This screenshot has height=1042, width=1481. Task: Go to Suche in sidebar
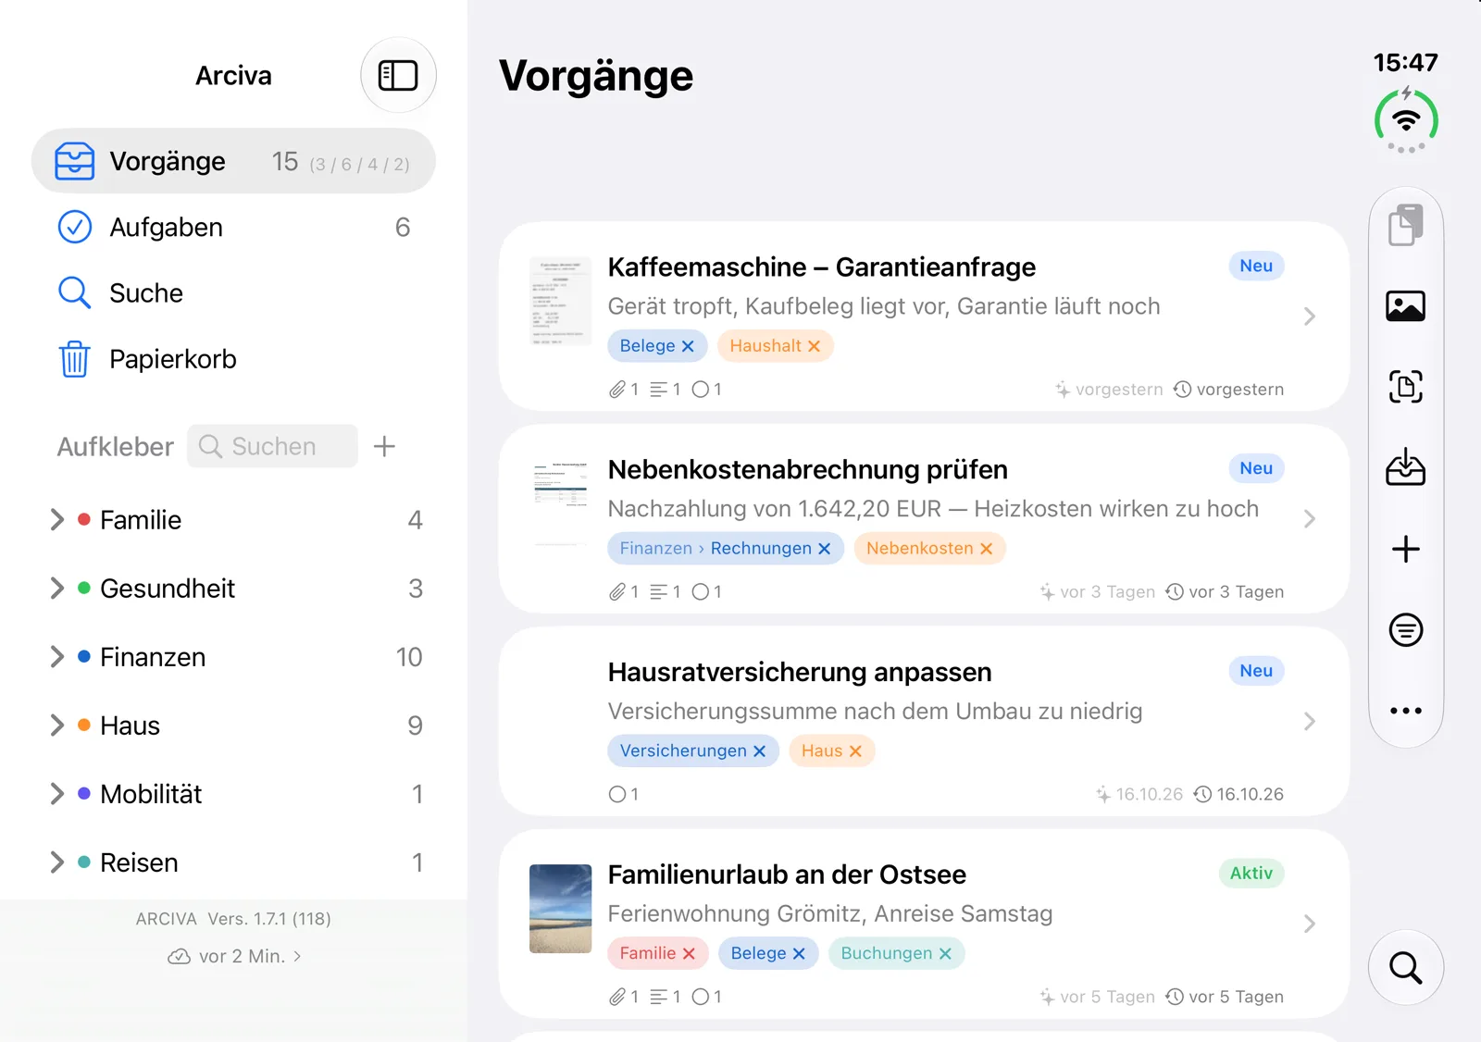point(233,292)
